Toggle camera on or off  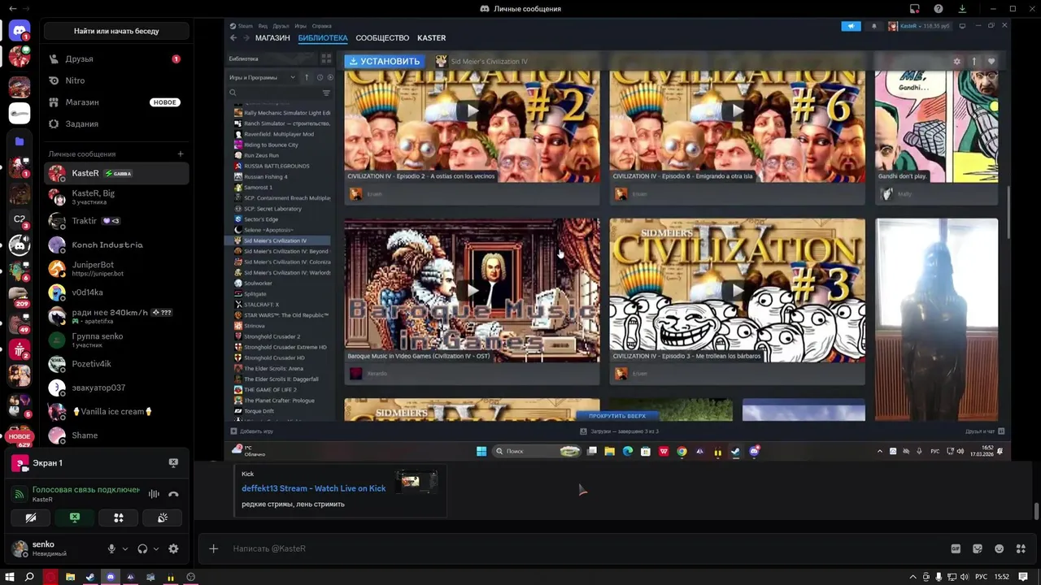31,518
